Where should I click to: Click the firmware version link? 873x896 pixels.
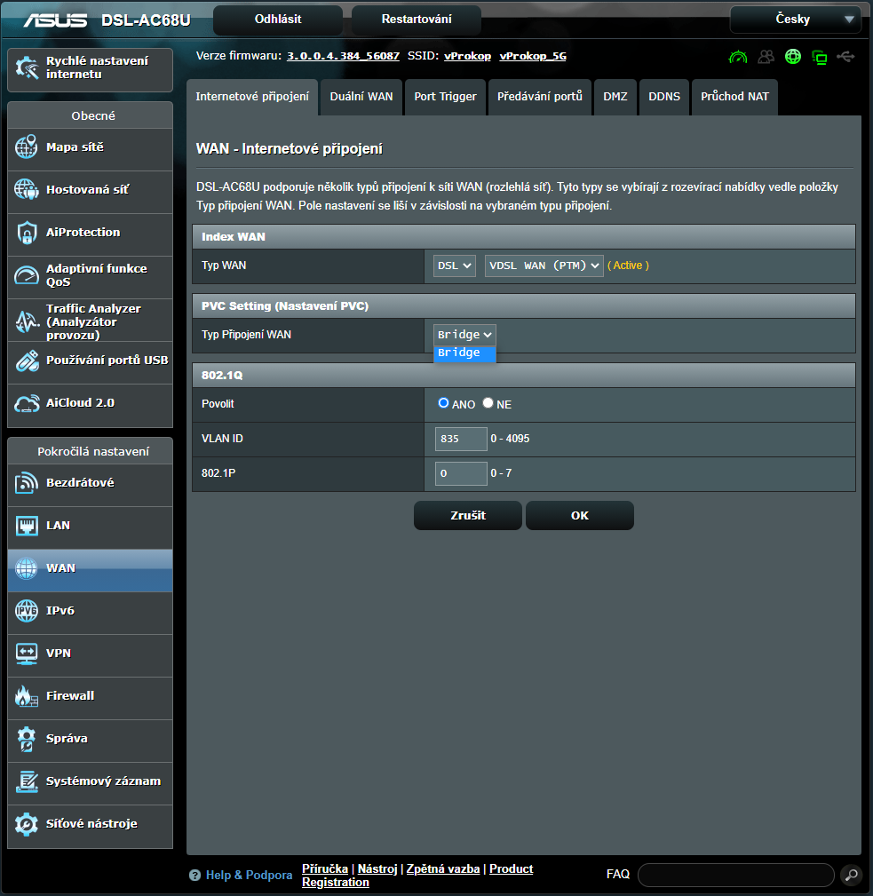tap(342, 56)
